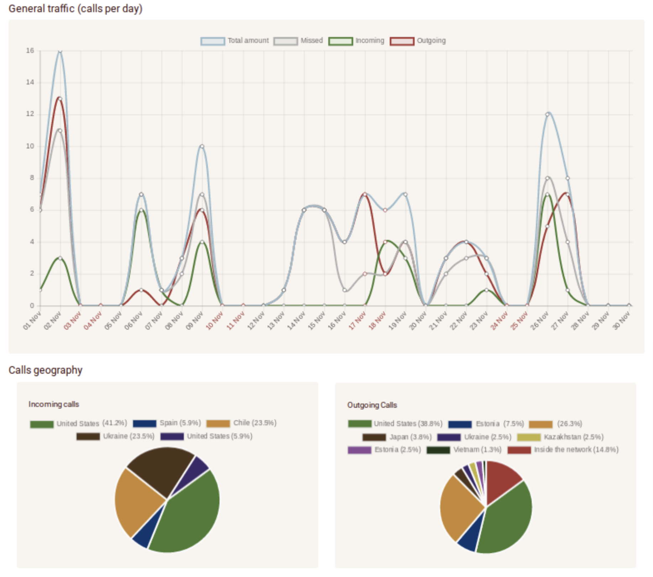Toggle the Incoming series in chart legend
This screenshot has height=577, width=653.
(356, 41)
